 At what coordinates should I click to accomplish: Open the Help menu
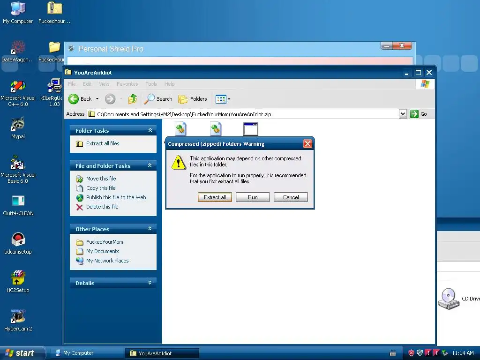tap(169, 84)
